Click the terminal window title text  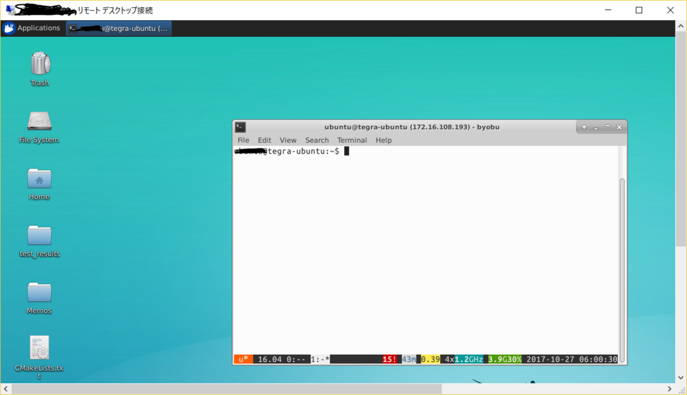point(412,127)
